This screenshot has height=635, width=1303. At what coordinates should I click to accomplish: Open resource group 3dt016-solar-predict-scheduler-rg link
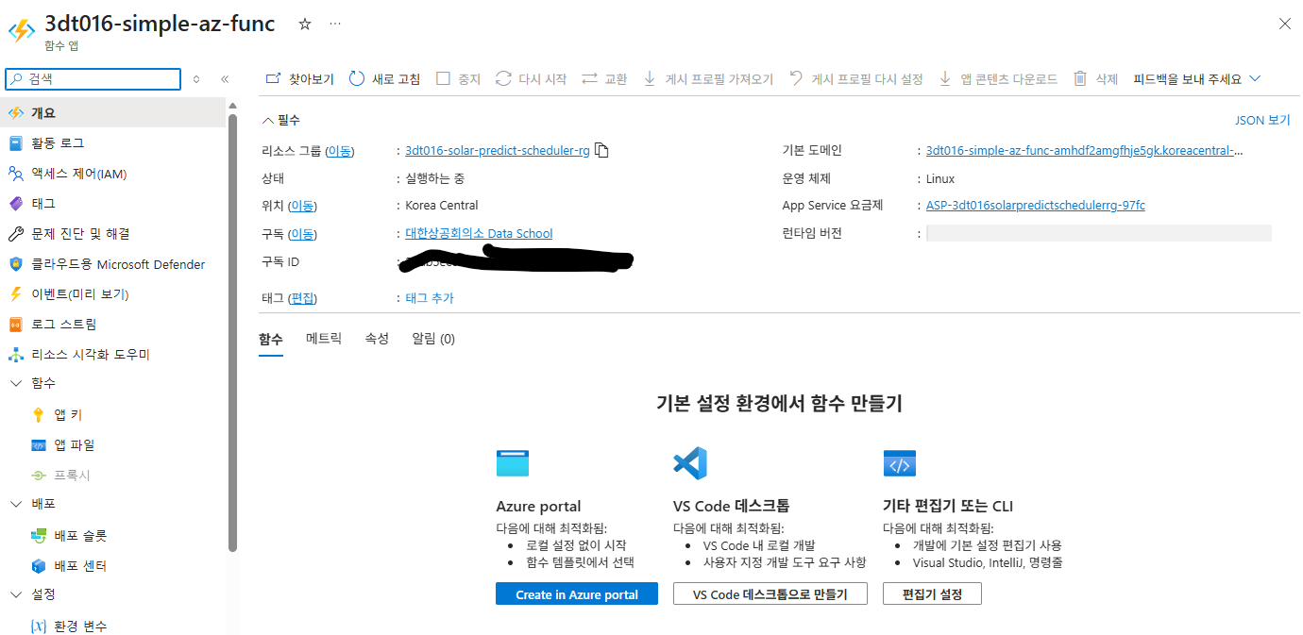[x=498, y=151]
